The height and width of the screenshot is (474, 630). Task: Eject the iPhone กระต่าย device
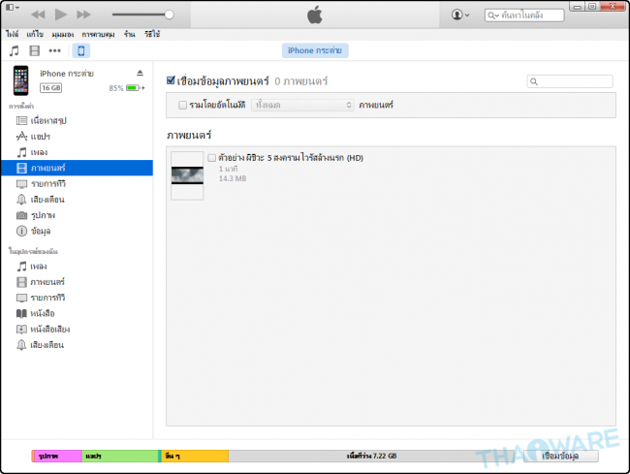pos(140,73)
